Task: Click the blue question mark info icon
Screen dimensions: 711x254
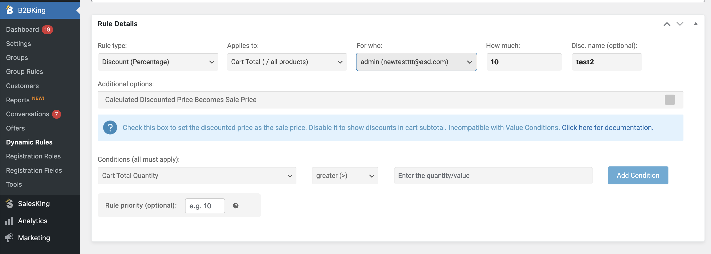Action: [110, 128]
